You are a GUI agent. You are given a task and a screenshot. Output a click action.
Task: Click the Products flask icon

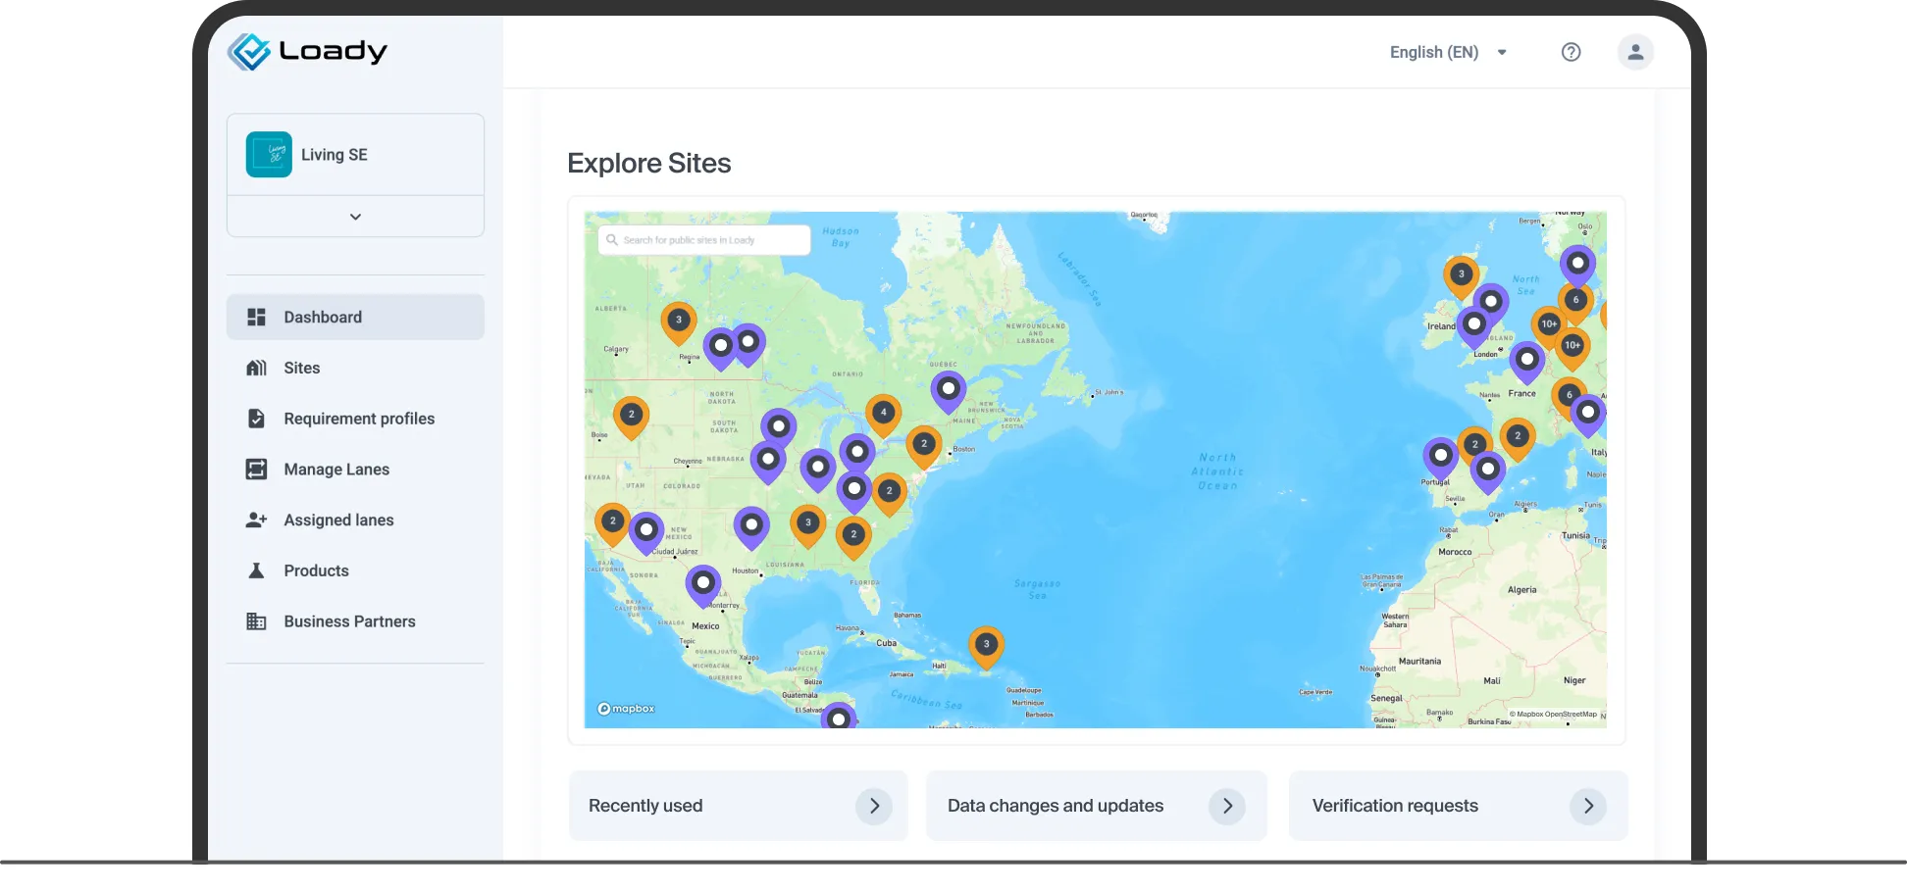[x=256, y=570]
